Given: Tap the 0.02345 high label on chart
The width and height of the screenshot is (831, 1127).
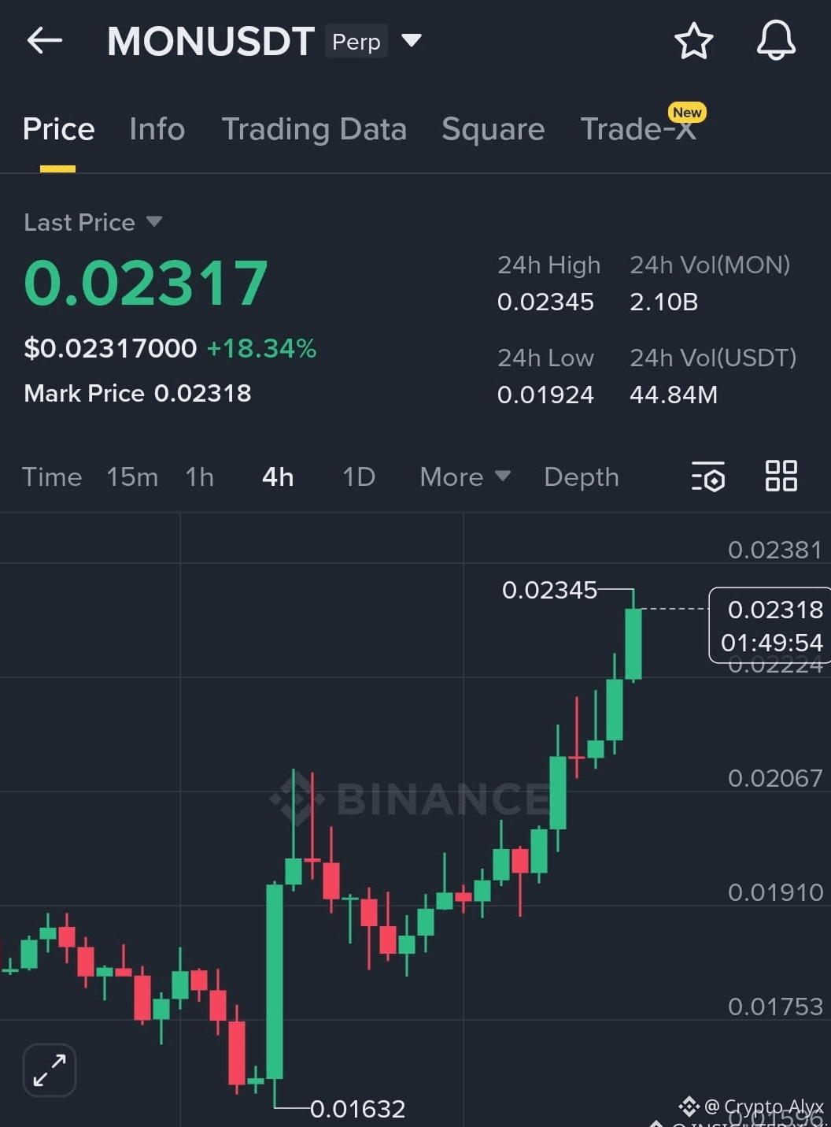Looking at the screenshot, I should 549,590.
